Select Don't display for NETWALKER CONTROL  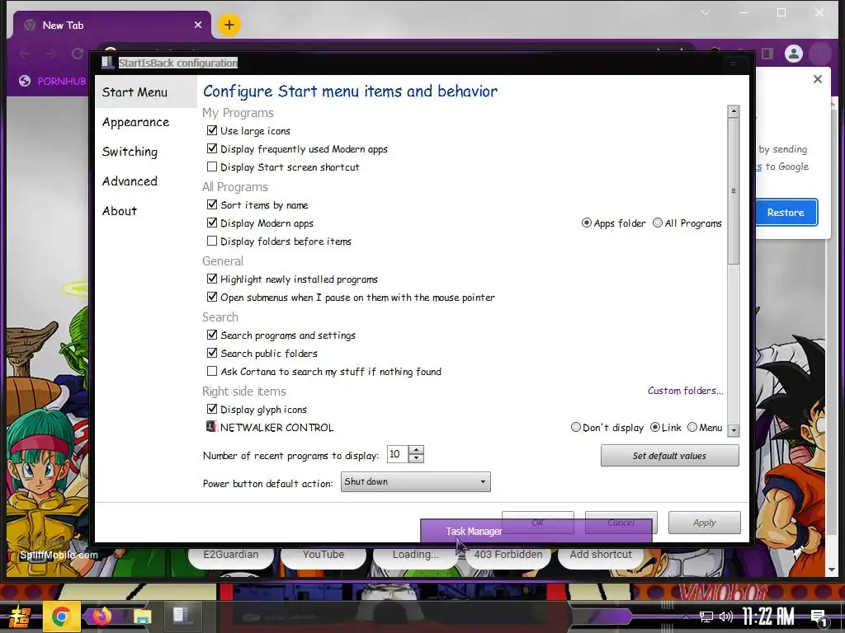[x=575, y=428]
